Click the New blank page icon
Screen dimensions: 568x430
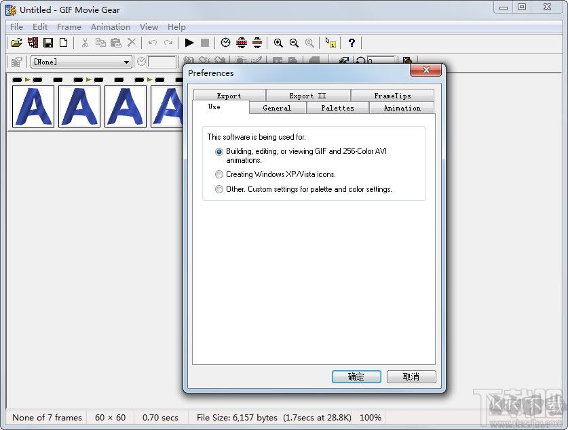pos(63,43)
